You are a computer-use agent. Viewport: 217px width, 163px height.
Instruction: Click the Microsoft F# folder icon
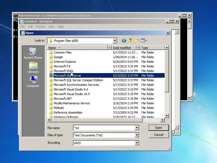[51, 66]
